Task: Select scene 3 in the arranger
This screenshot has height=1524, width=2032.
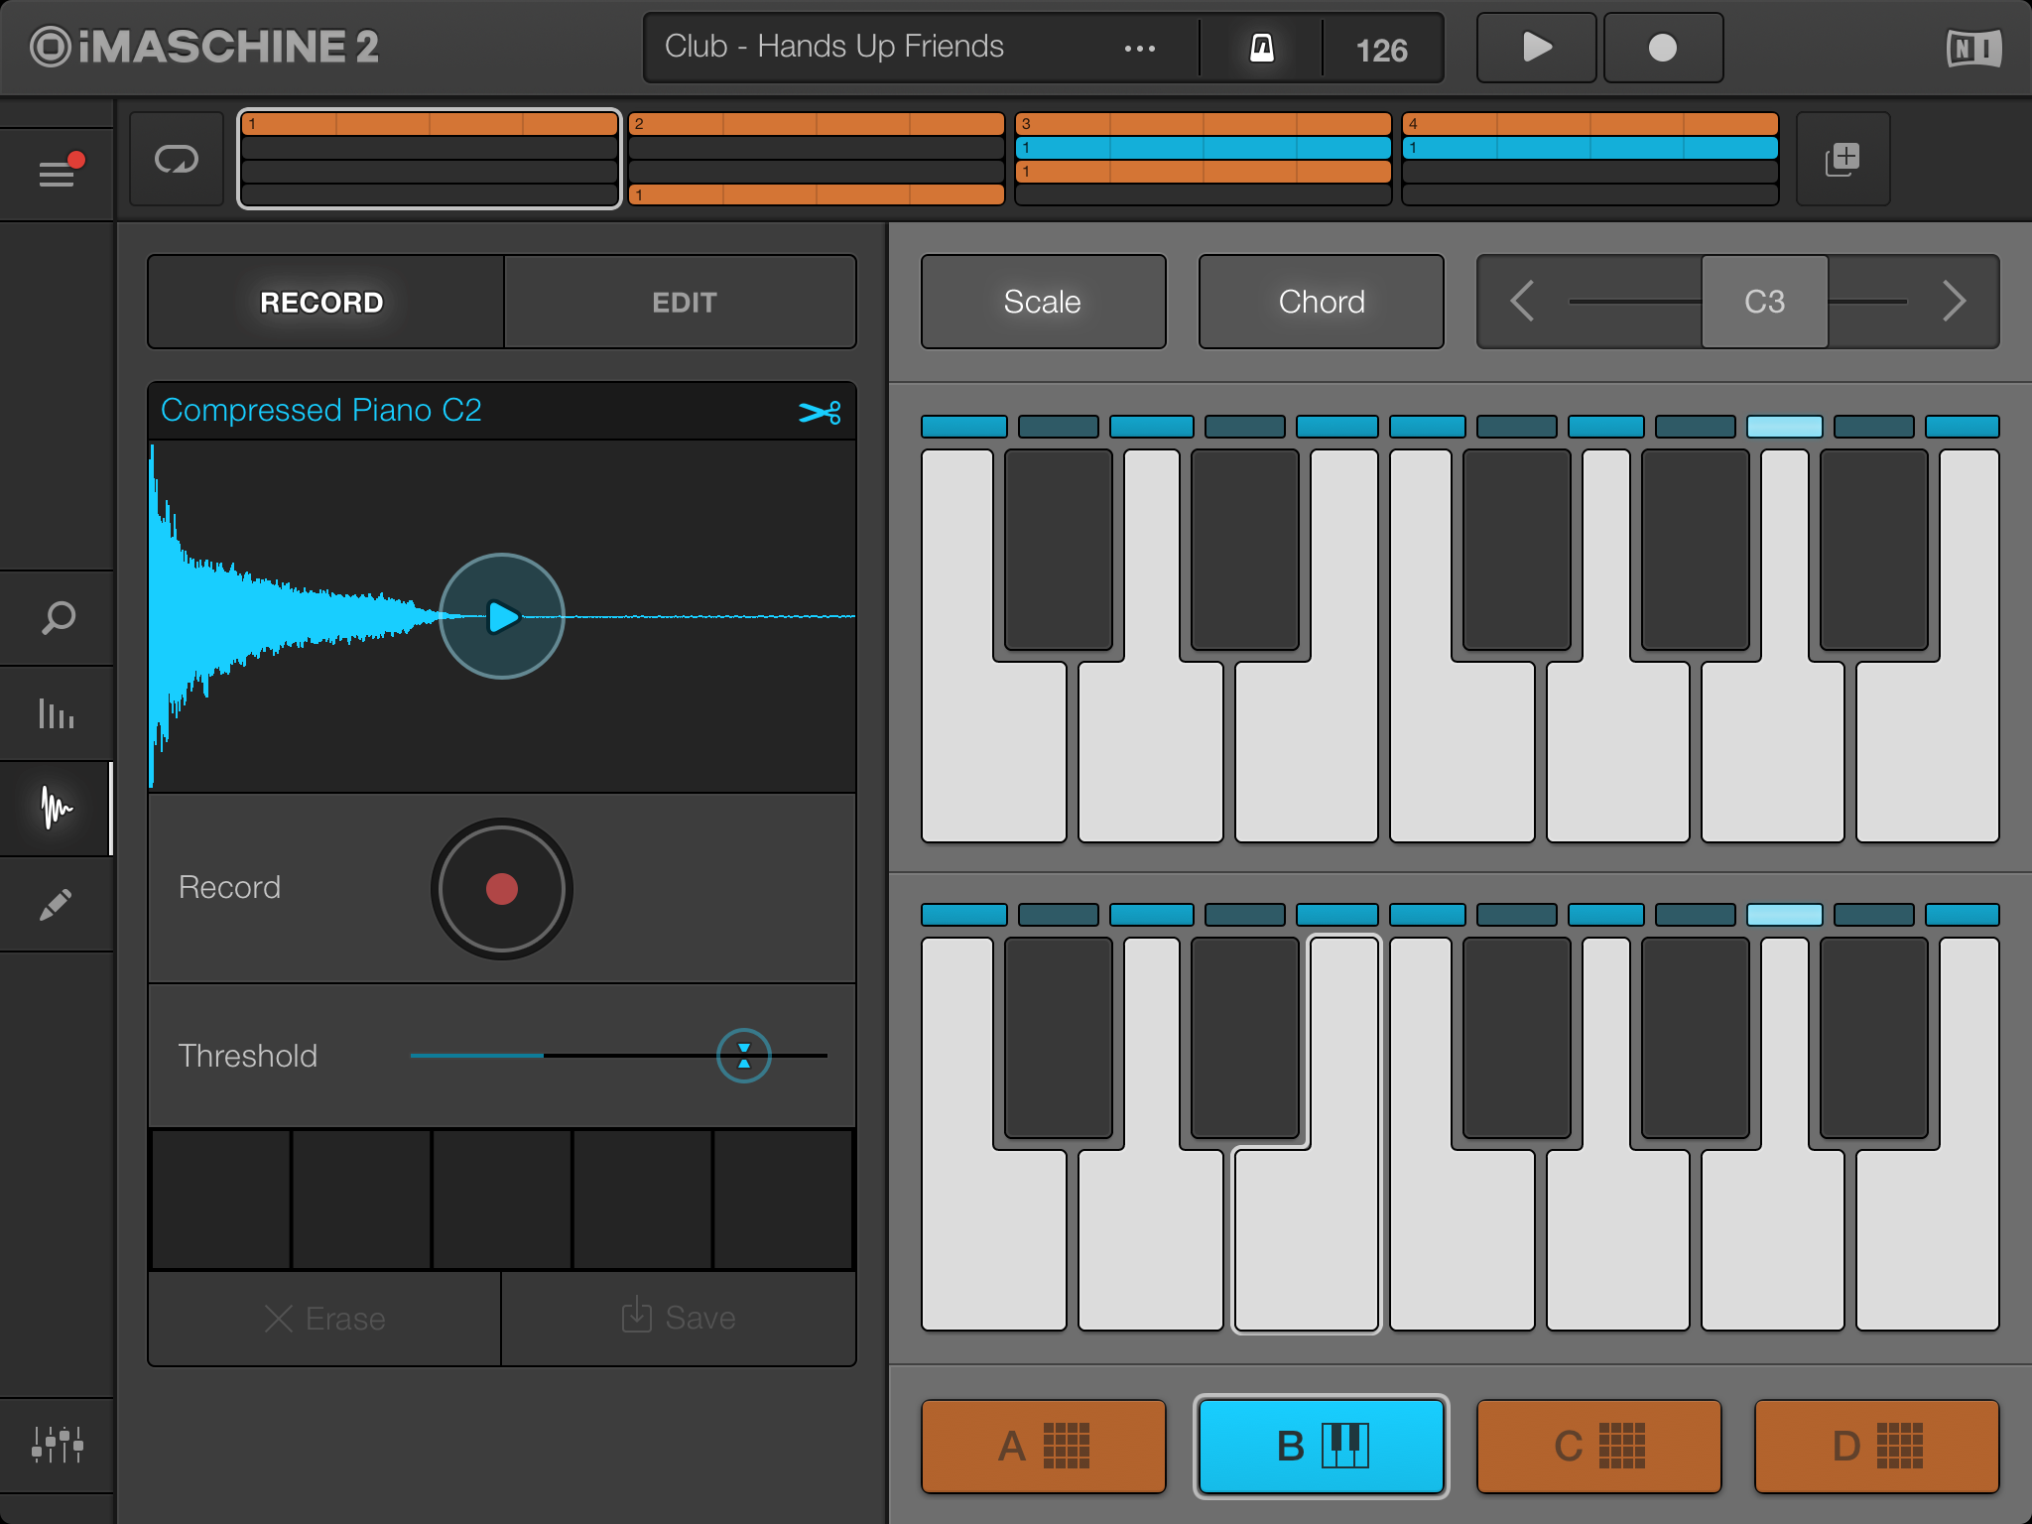Action: 1204,159
